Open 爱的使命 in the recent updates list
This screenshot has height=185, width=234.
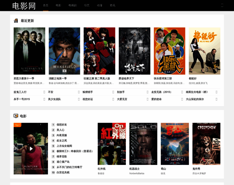[x=156, y=99]
